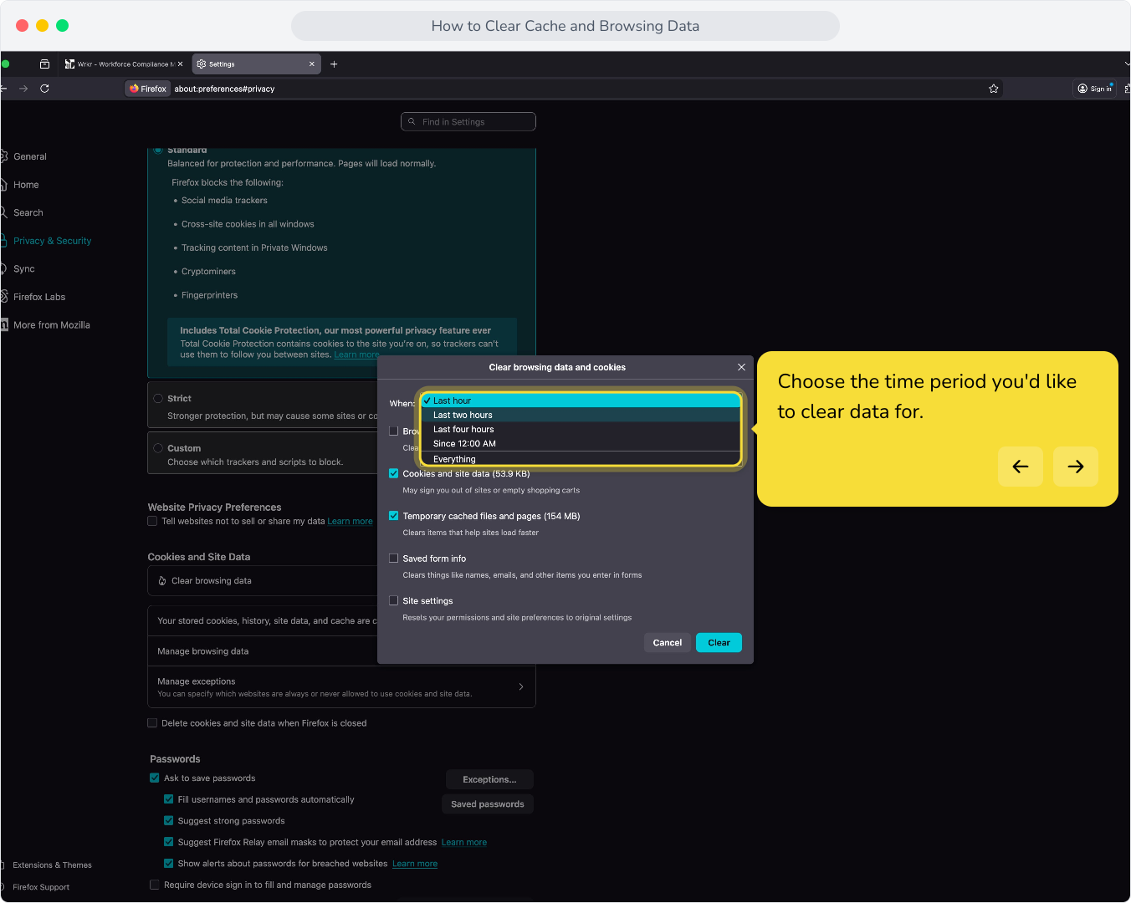Viewport: 1131px width, 903px height.
Task: Close the Clear browsing data dialog
Action: coord(741,367)
